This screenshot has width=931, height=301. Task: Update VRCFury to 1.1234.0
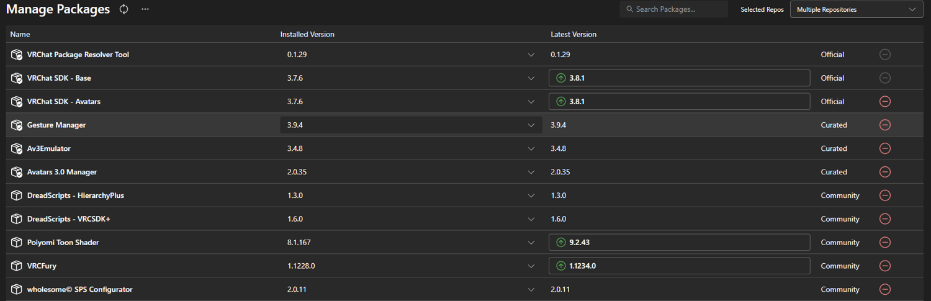(679, 266)
